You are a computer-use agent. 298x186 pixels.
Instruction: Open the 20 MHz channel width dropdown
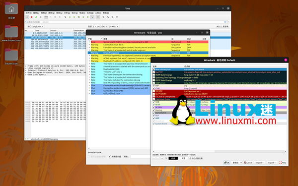click(114, 26)
